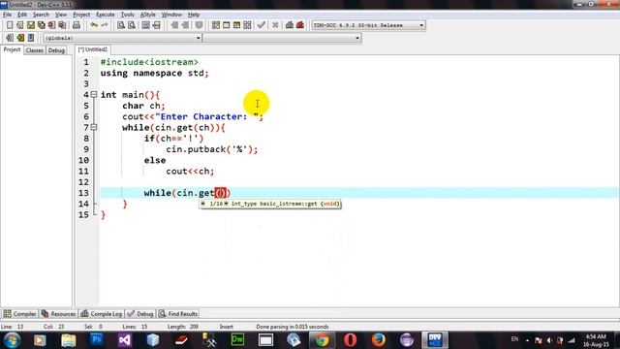Screen dimensions: 620x349
Task: Open Visual Studio from the taskbar
Action: click(125, 340)
